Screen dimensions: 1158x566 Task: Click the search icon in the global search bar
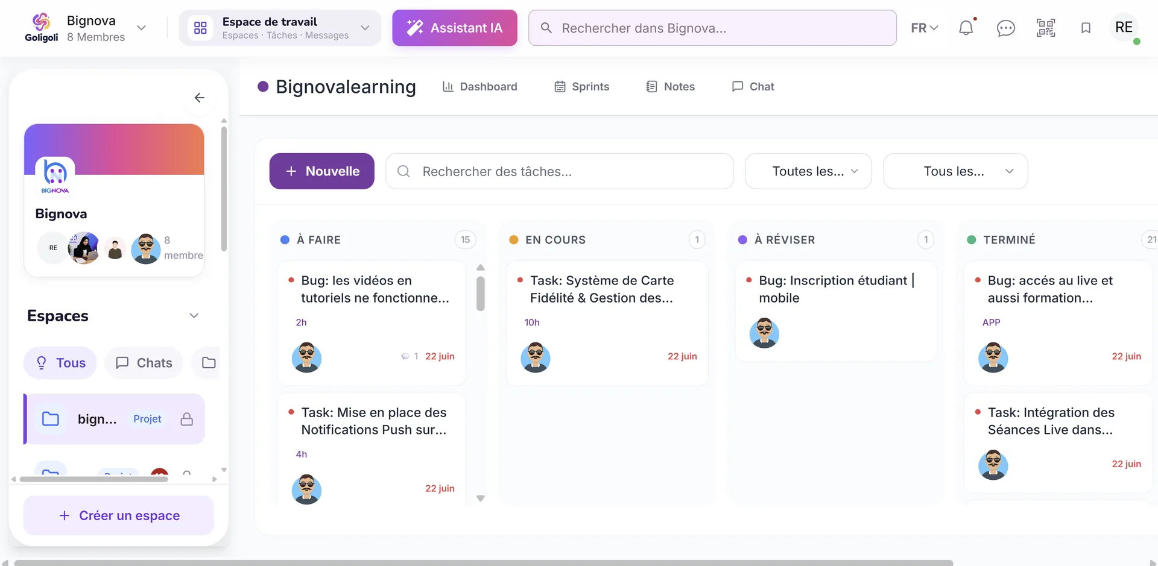(x=546, y=28)
